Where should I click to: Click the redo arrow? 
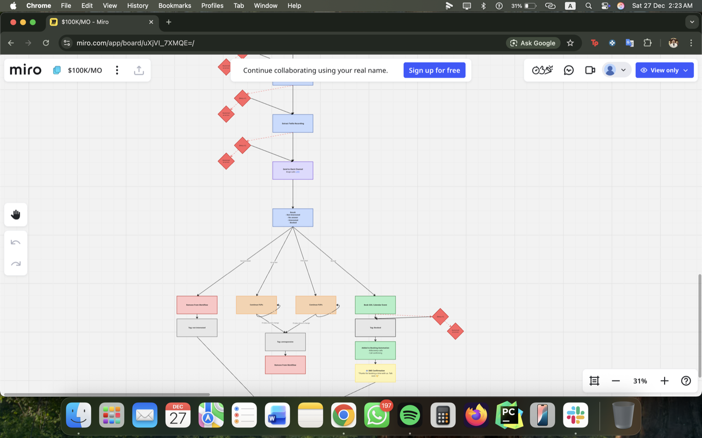point(15,264)
